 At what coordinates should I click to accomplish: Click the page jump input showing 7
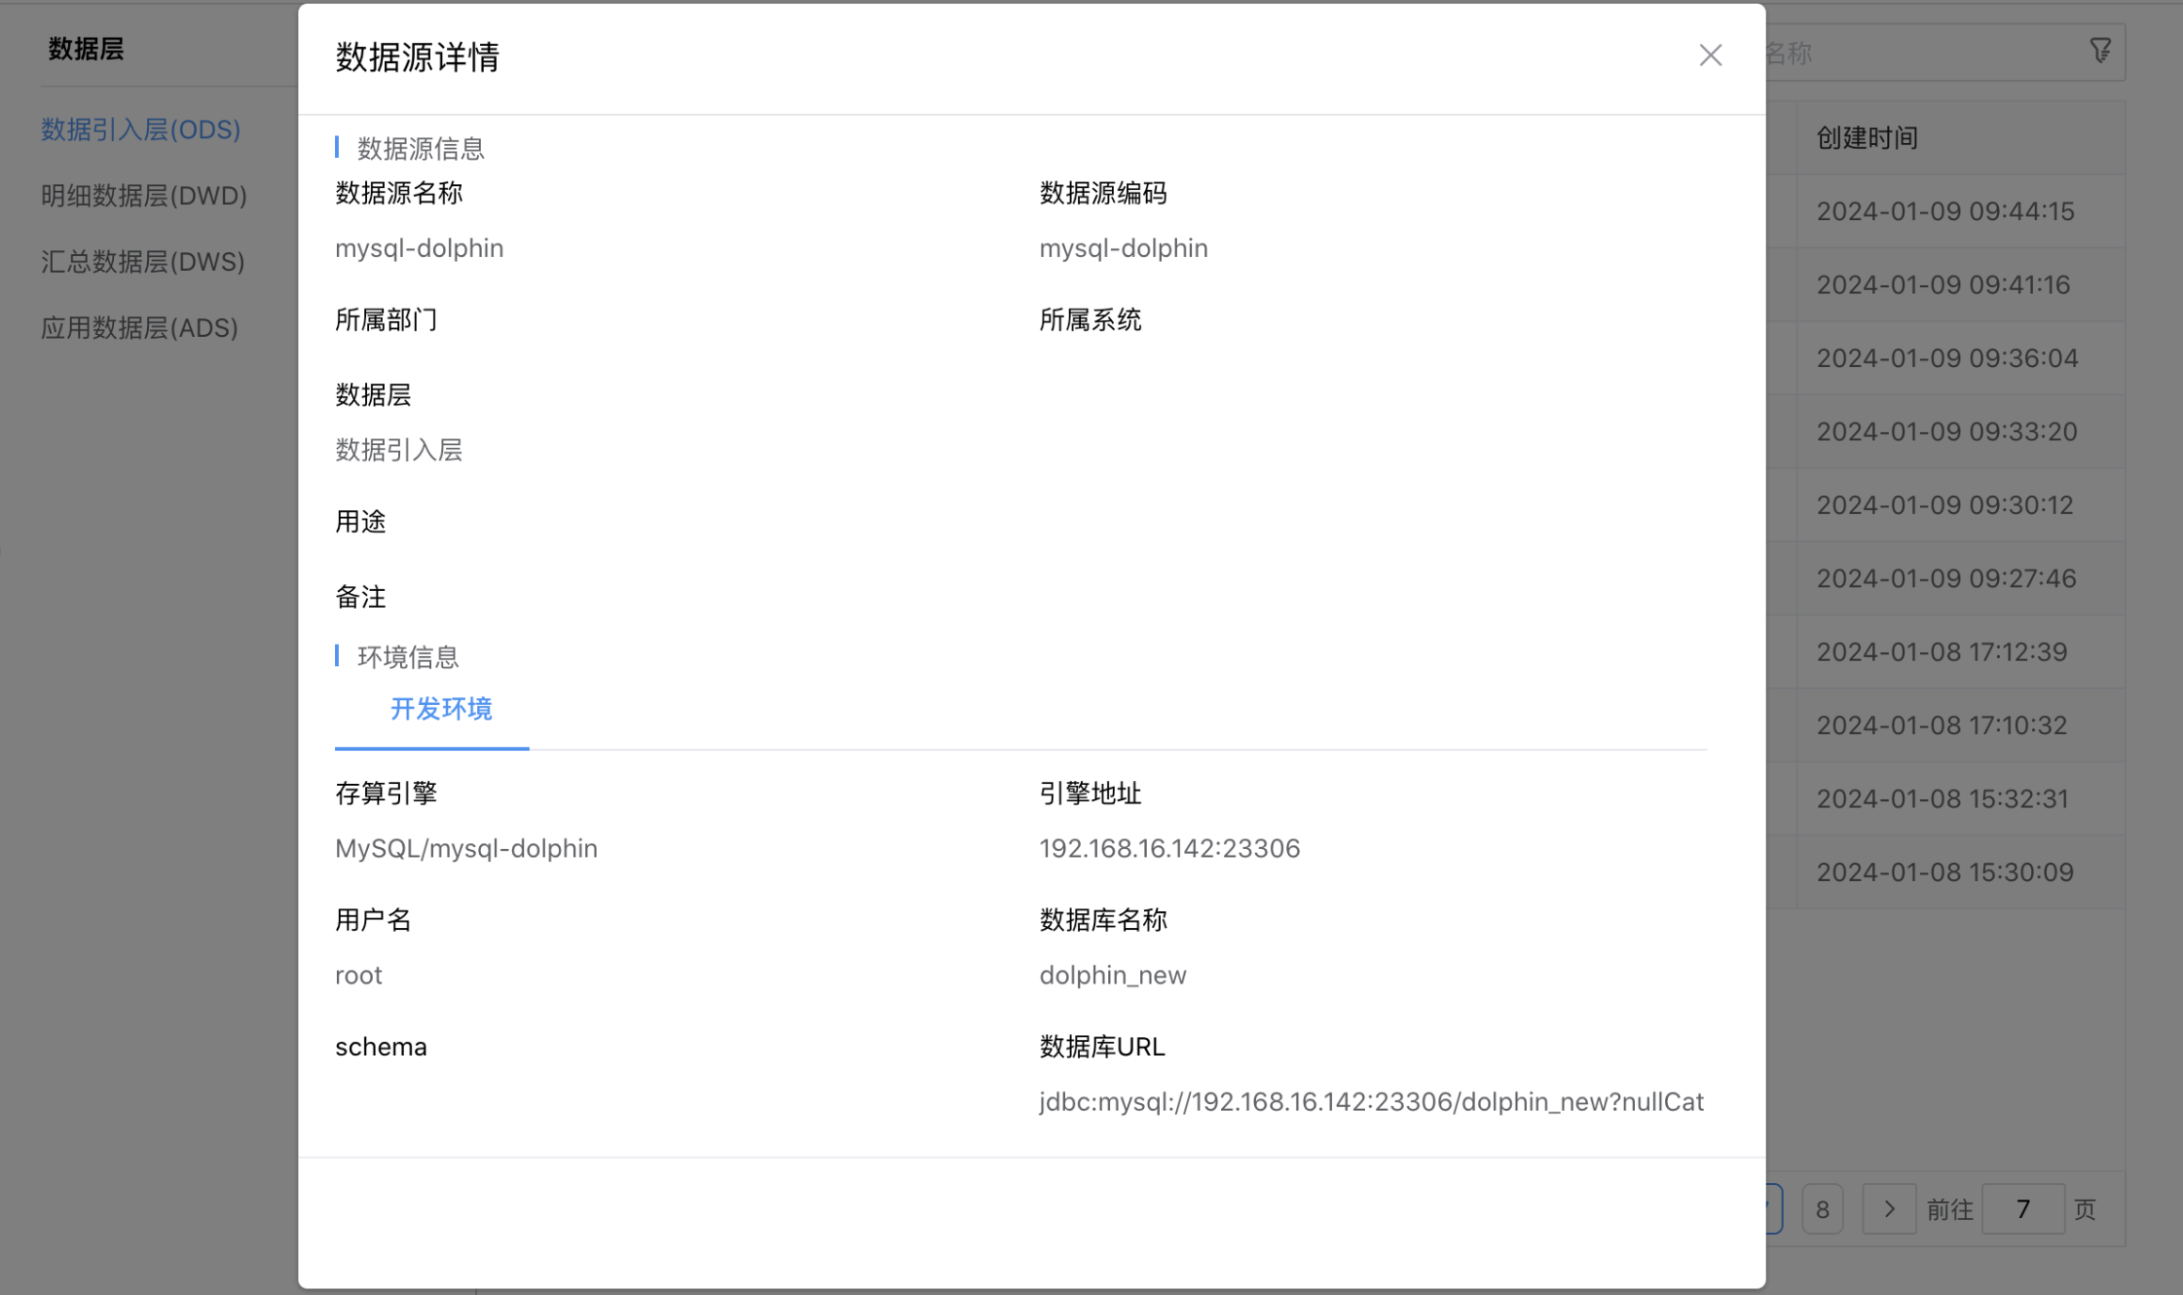(x=2022, y=1208)
